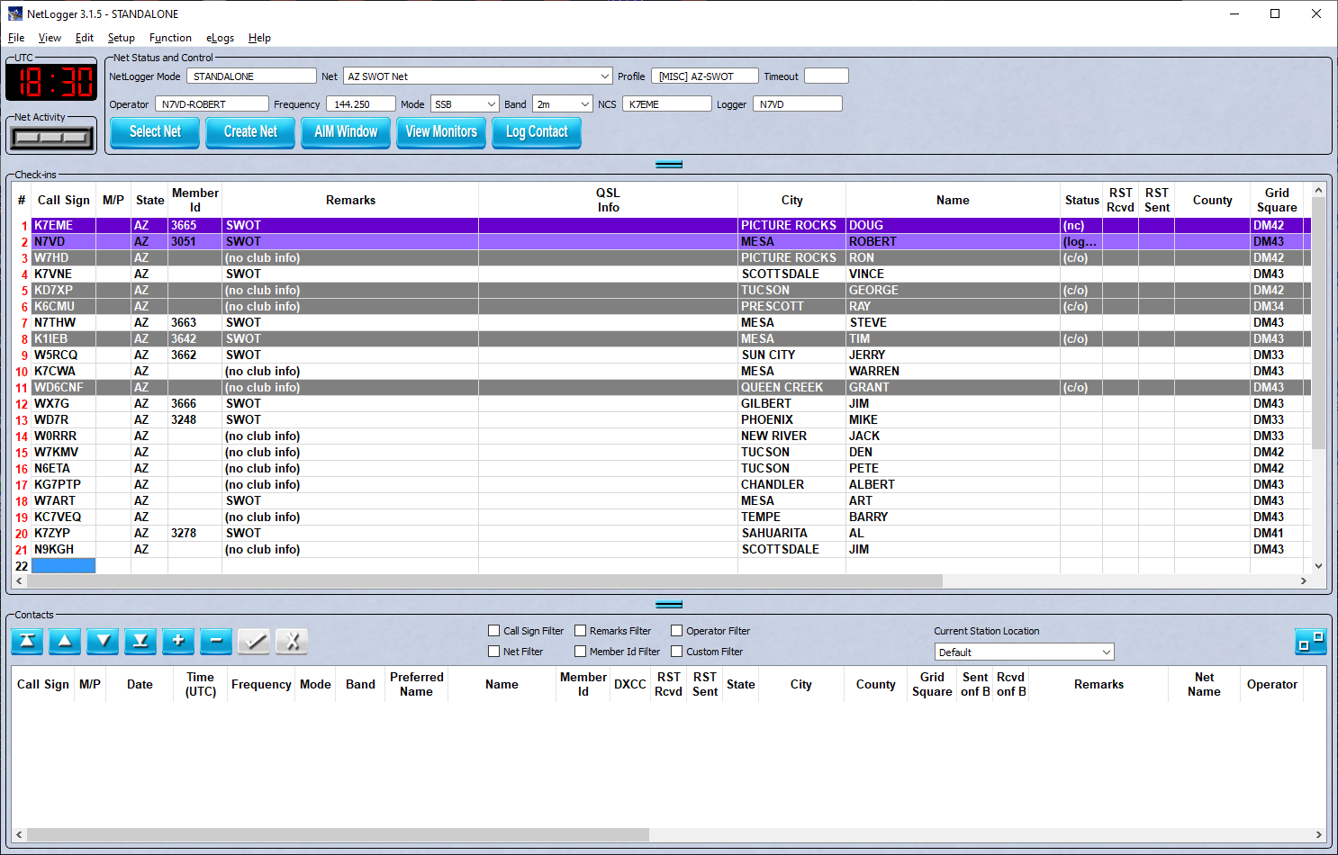The image size is (1338, 855).
Task: Open the Function menu
Action: 170,38
